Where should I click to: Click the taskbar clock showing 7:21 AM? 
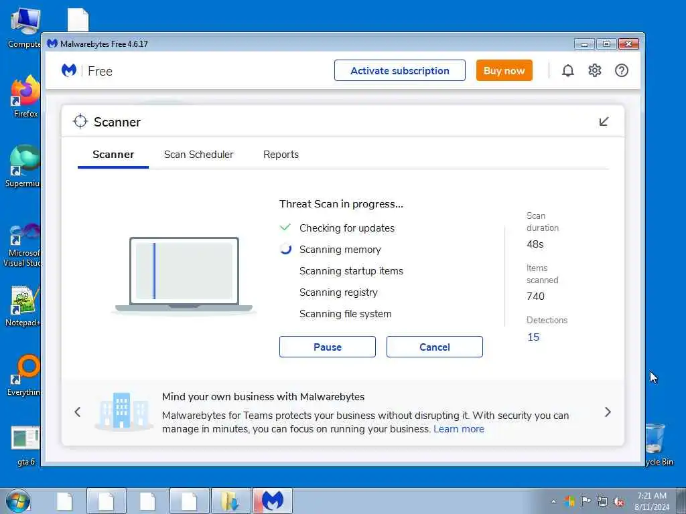point(651,501)
